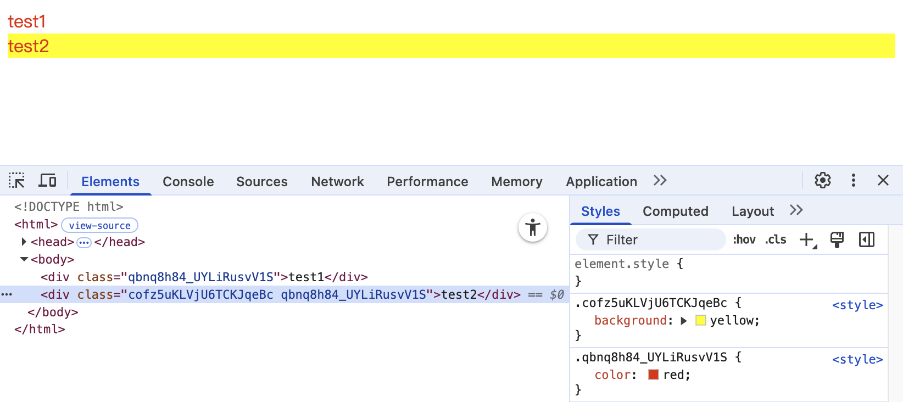Expand the head element node
The width and height of the screenshot is (903, 402).
(24, 242)
